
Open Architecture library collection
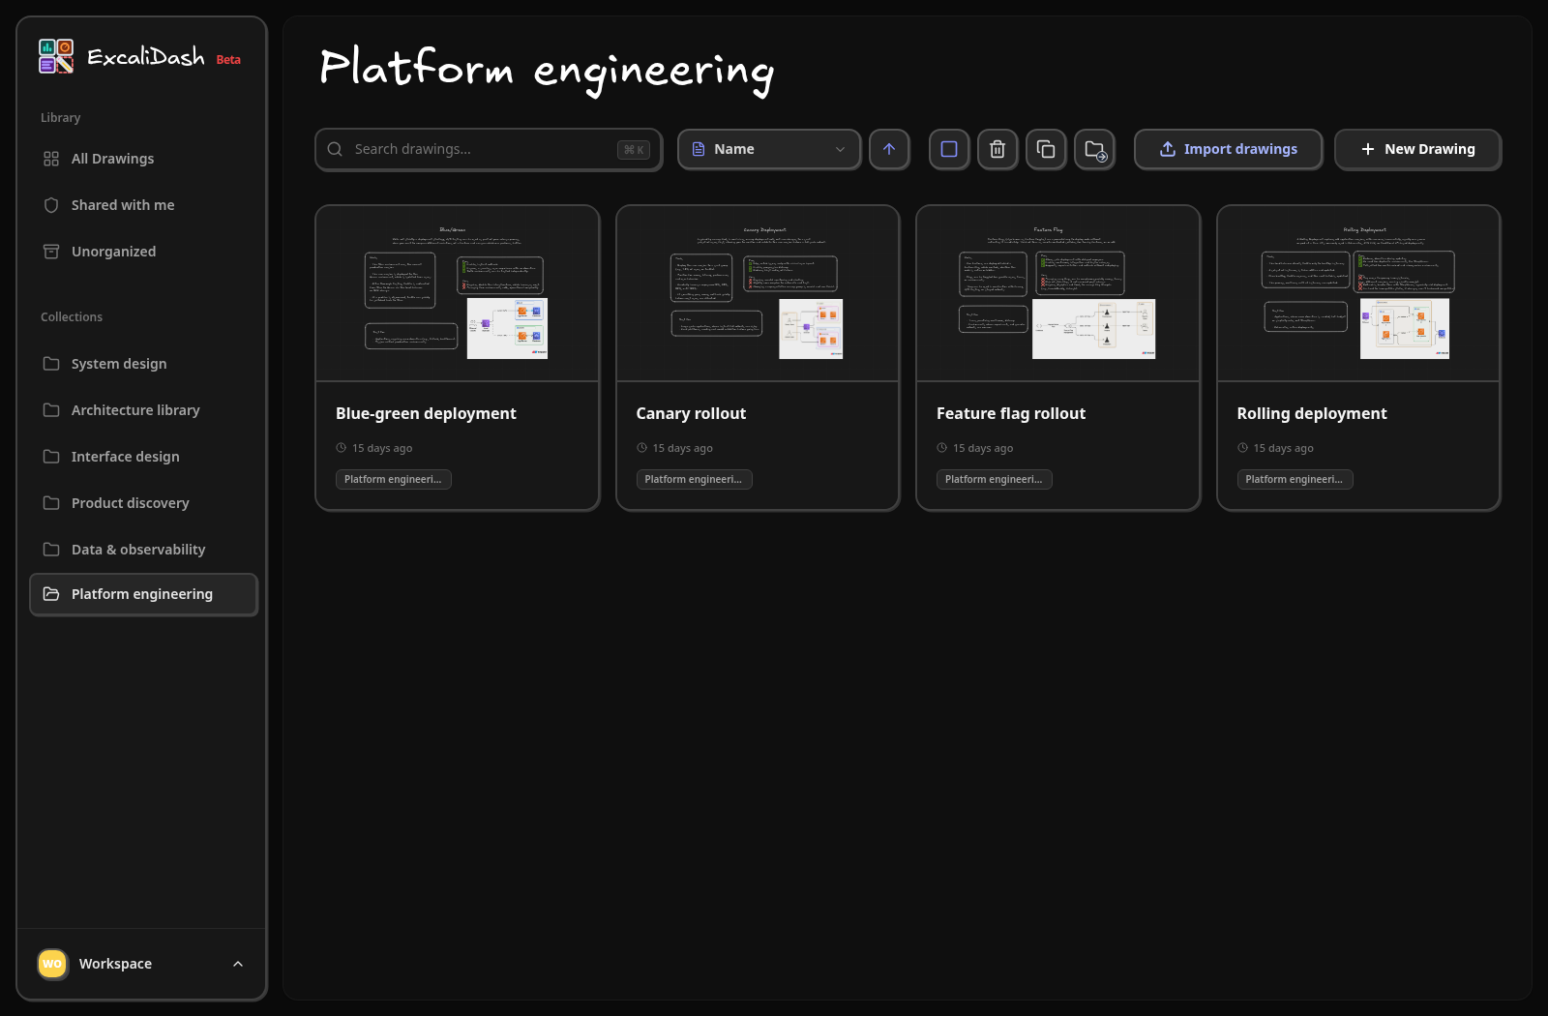coord(143,410)
